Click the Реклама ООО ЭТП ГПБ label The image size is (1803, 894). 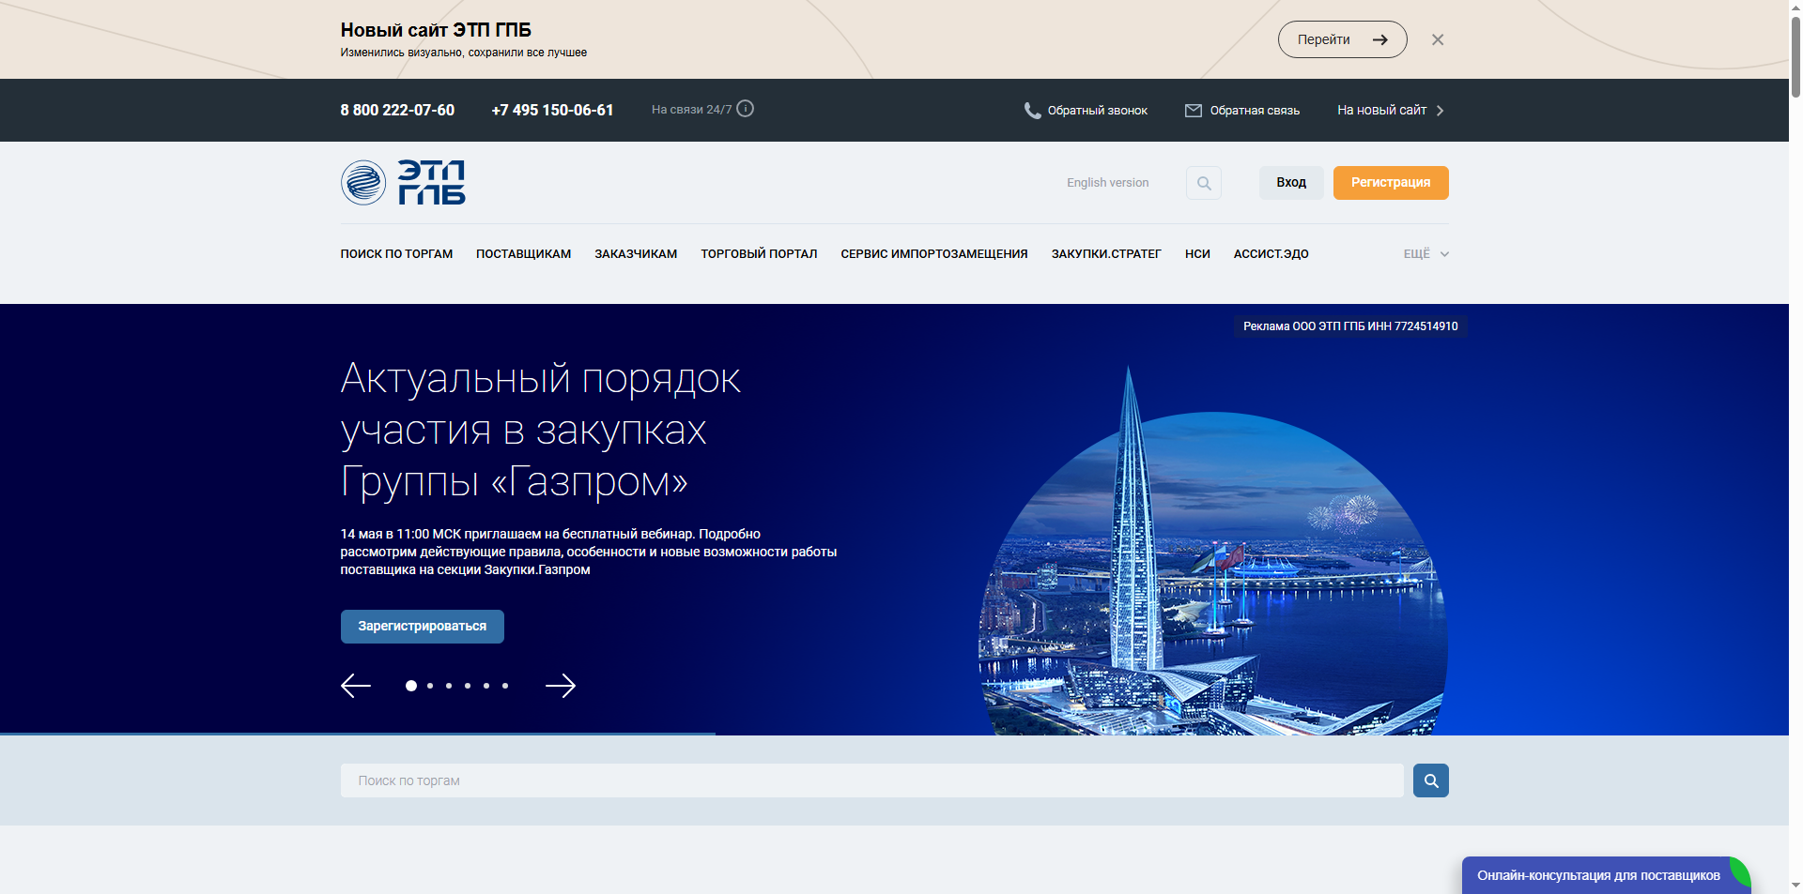(x=1350, y=326)
